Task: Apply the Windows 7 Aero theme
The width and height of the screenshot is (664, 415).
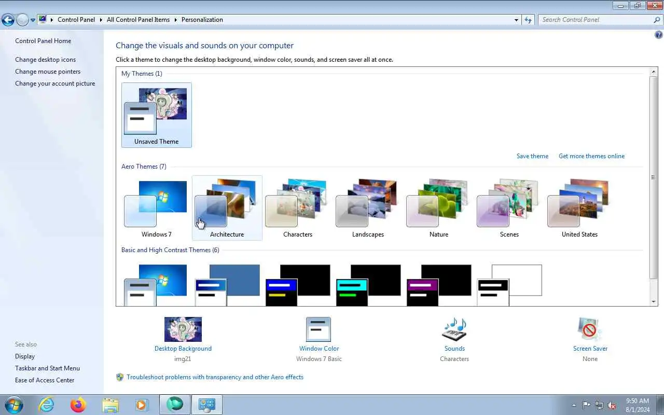Action: [156, 208]
